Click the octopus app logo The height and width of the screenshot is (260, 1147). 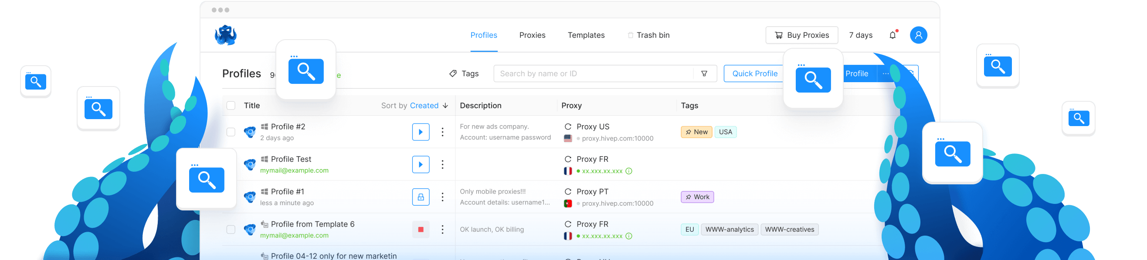pos(225,35)
